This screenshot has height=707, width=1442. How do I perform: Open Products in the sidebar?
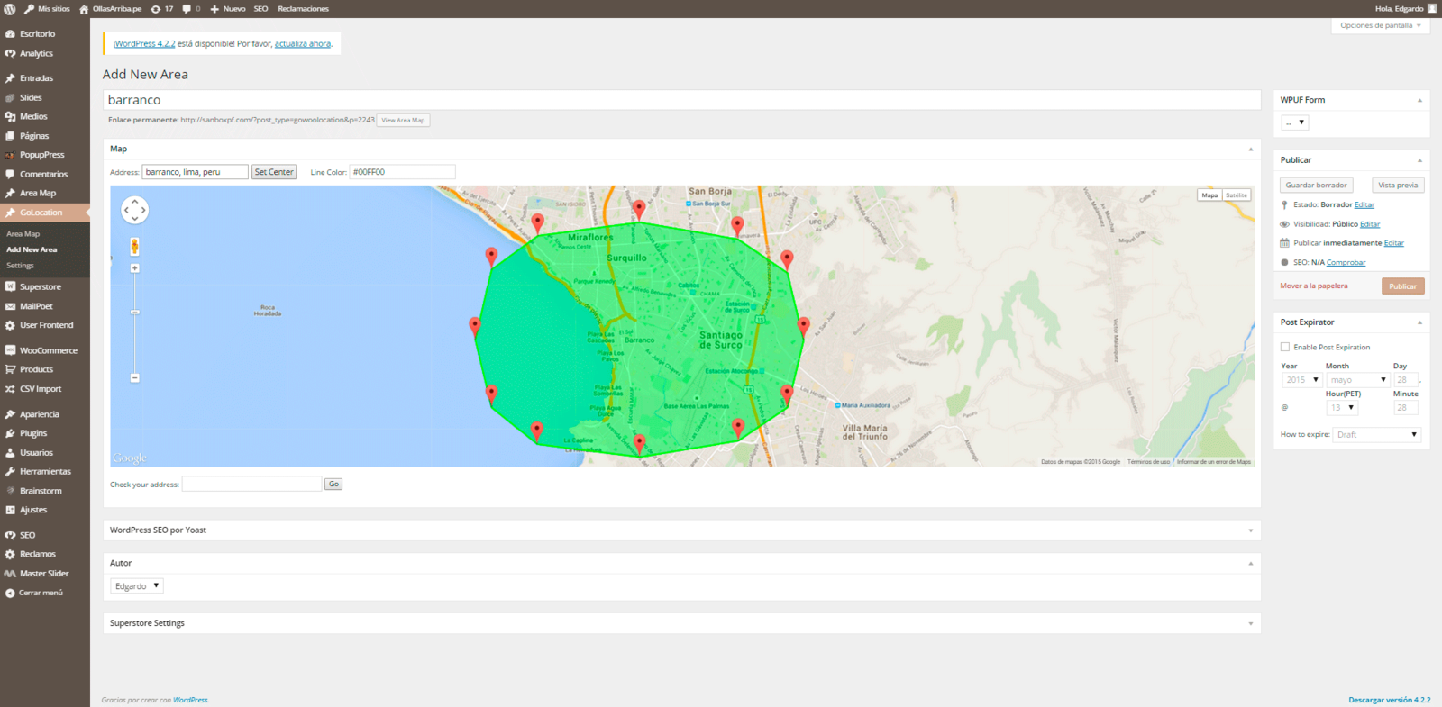tap(36, 369)
